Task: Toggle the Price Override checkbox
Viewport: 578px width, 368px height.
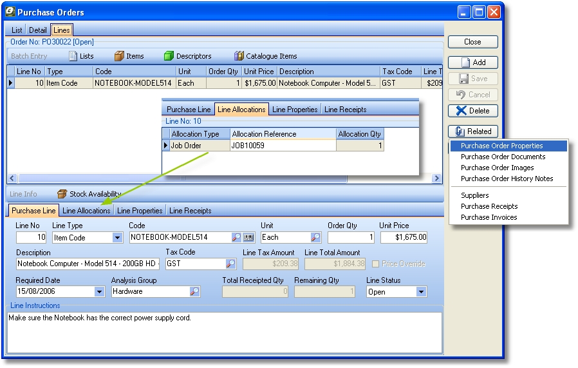Action: (x=376, y=264)
